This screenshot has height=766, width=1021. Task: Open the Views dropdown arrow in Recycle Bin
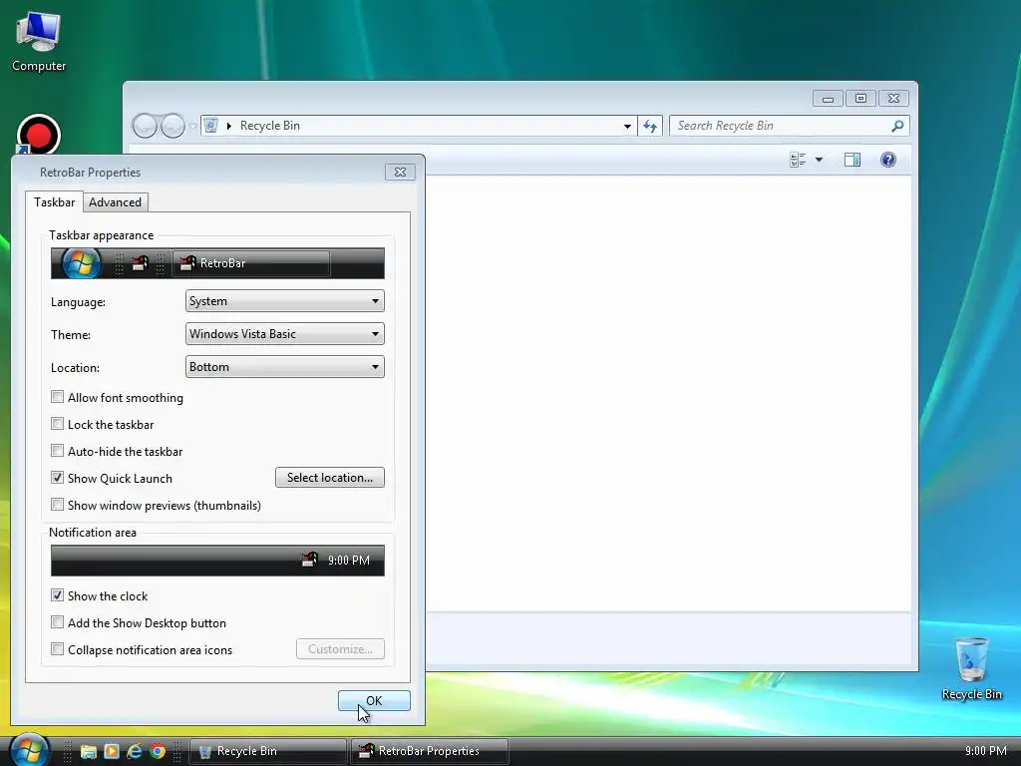click(819, 160)
